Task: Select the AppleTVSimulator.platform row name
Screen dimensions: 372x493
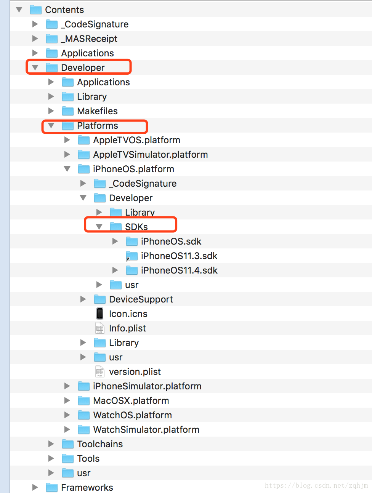Action: [x=151, y=155]
